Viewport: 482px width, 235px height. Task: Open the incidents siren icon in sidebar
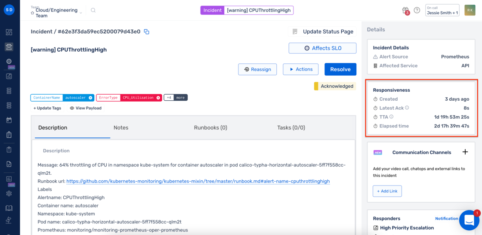pos(9,47)
